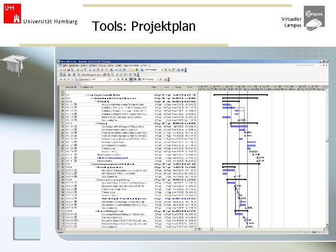The height and width of the screenshot is (252, 336).
Task: Click the note indicator icon in row 76
Action: 76,105
